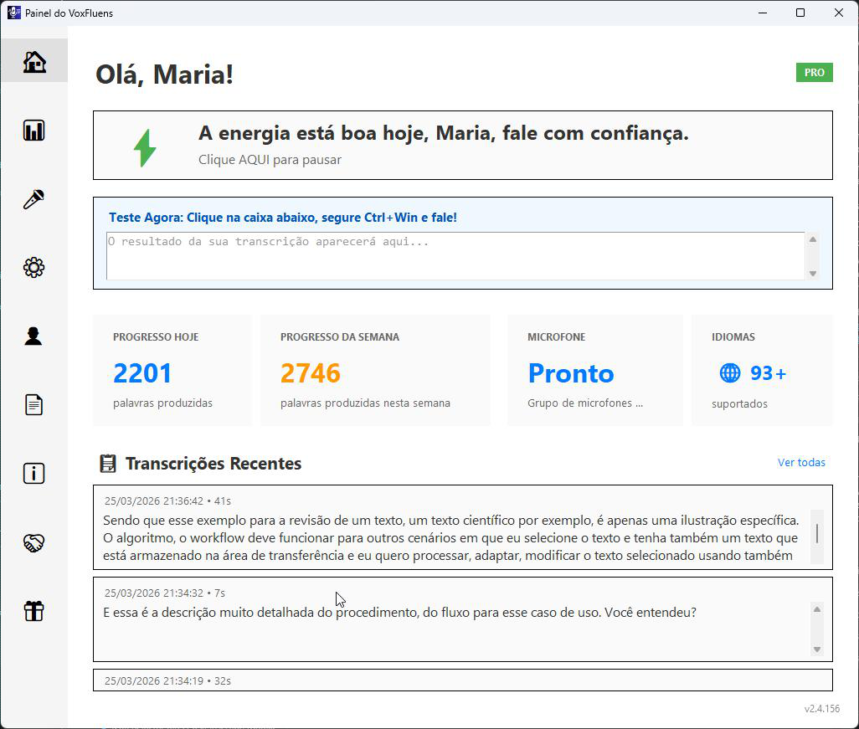Click the green lightning bolt energy icon
Viewport: 859px width, 729px height.
[145, 147]
